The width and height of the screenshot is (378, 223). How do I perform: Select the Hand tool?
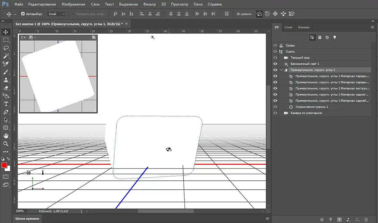[x=6, y=136]
